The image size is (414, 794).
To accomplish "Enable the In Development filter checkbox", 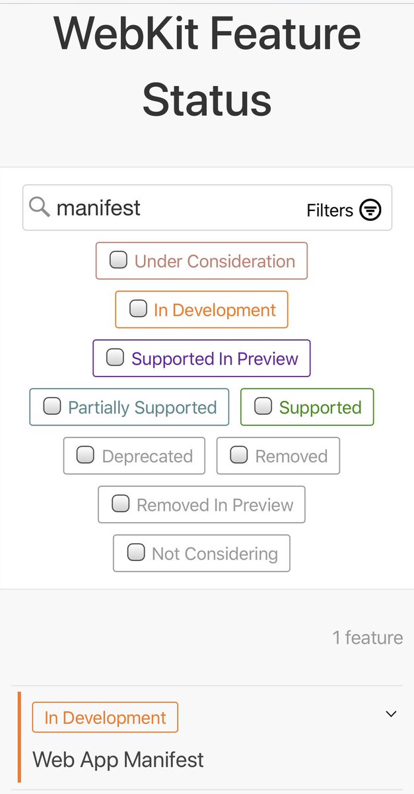I will [x=138, y=308].
